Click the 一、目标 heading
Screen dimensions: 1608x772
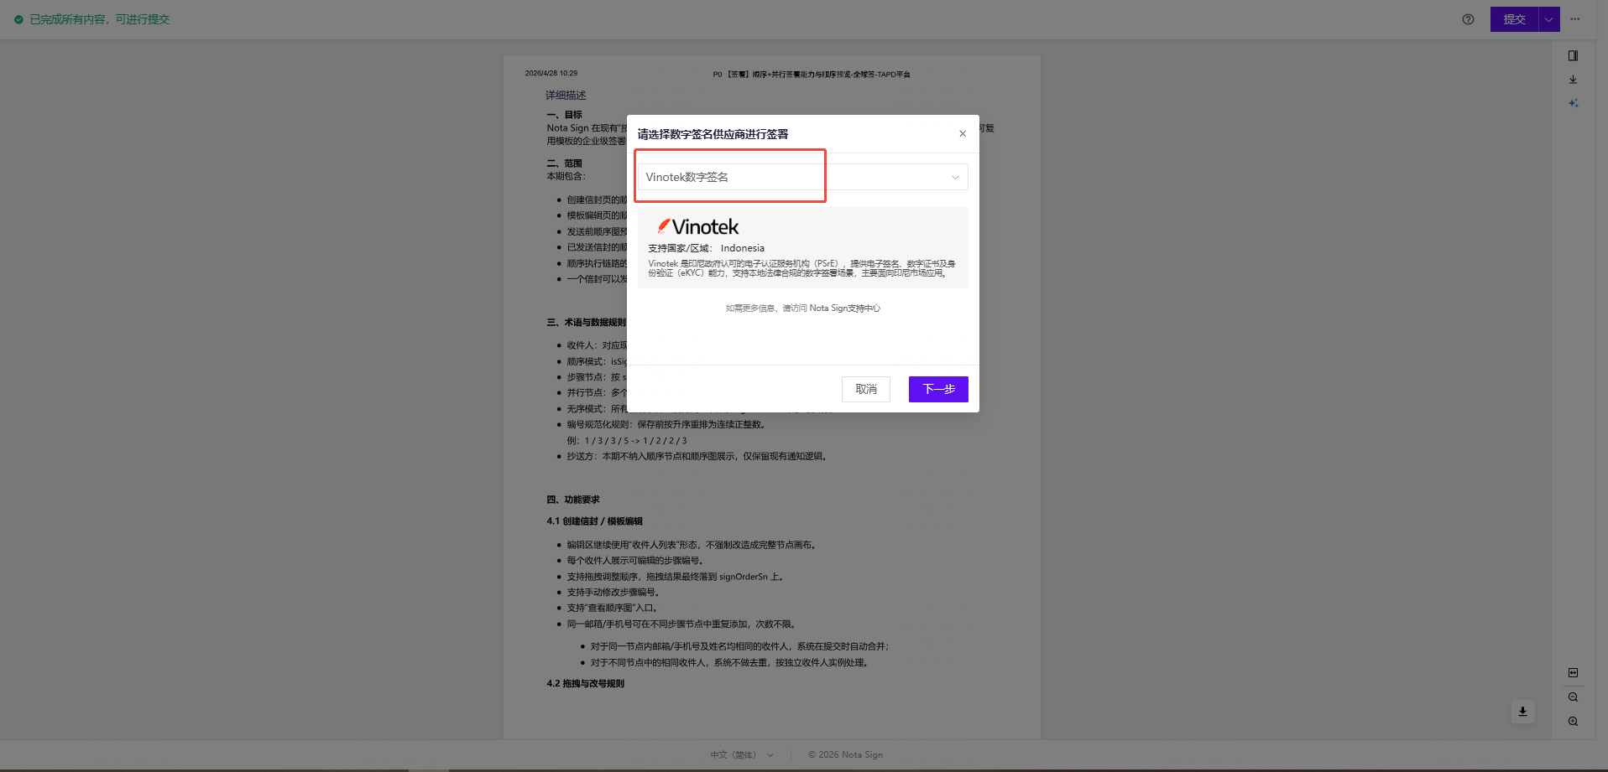pos(565,115)
